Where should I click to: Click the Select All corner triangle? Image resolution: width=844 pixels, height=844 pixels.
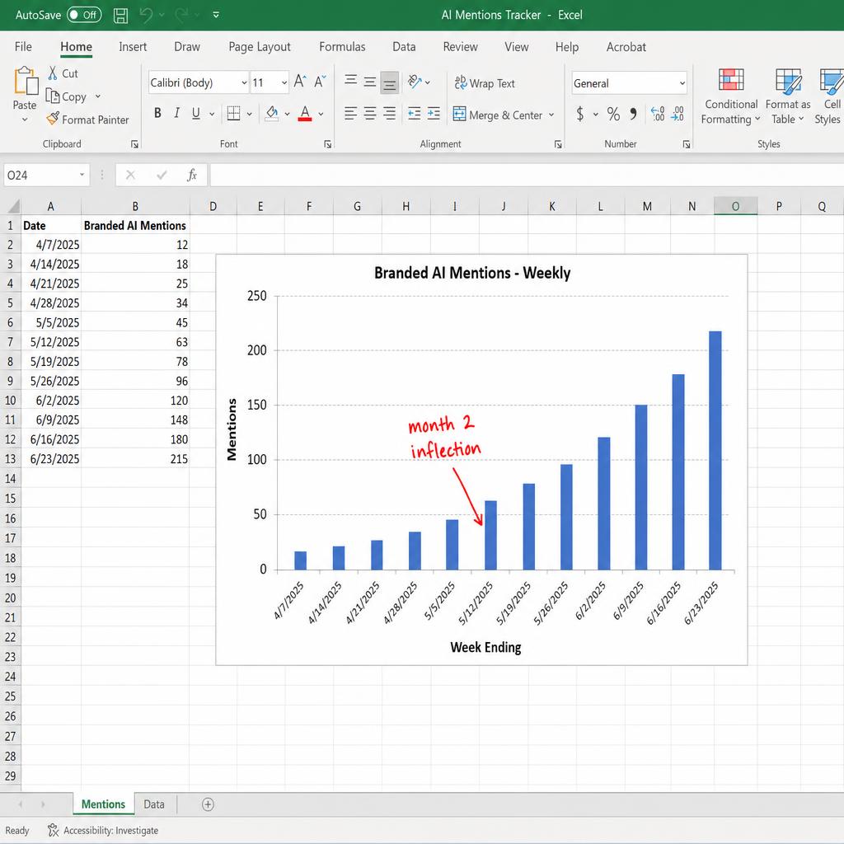pyautogui.click(x=13, y=206)
